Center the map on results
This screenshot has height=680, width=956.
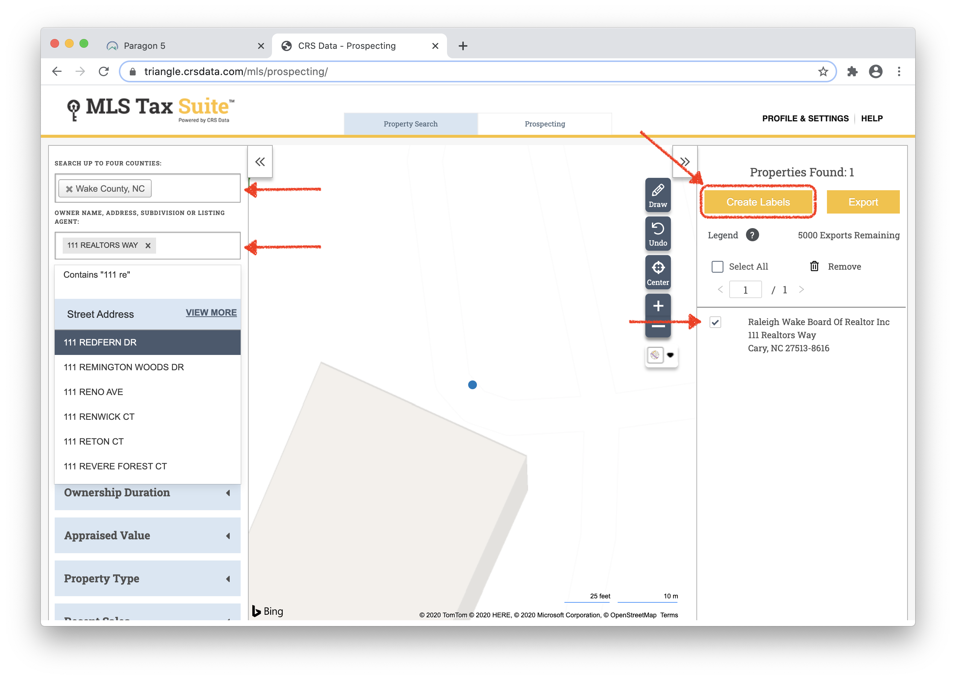(657, 273)
